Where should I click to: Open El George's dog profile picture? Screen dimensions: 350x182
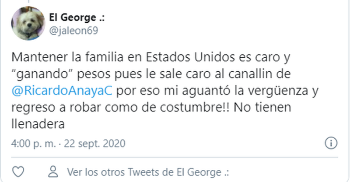(28, 24)
